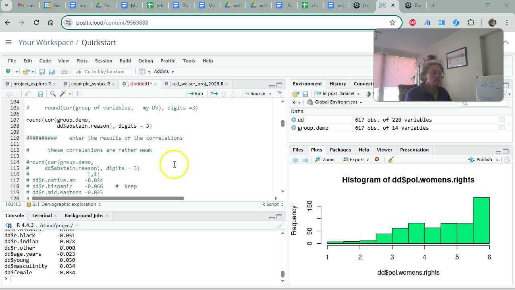Click the Re-run previous code icon
515x290 pixels.
(x=214, y=93)
